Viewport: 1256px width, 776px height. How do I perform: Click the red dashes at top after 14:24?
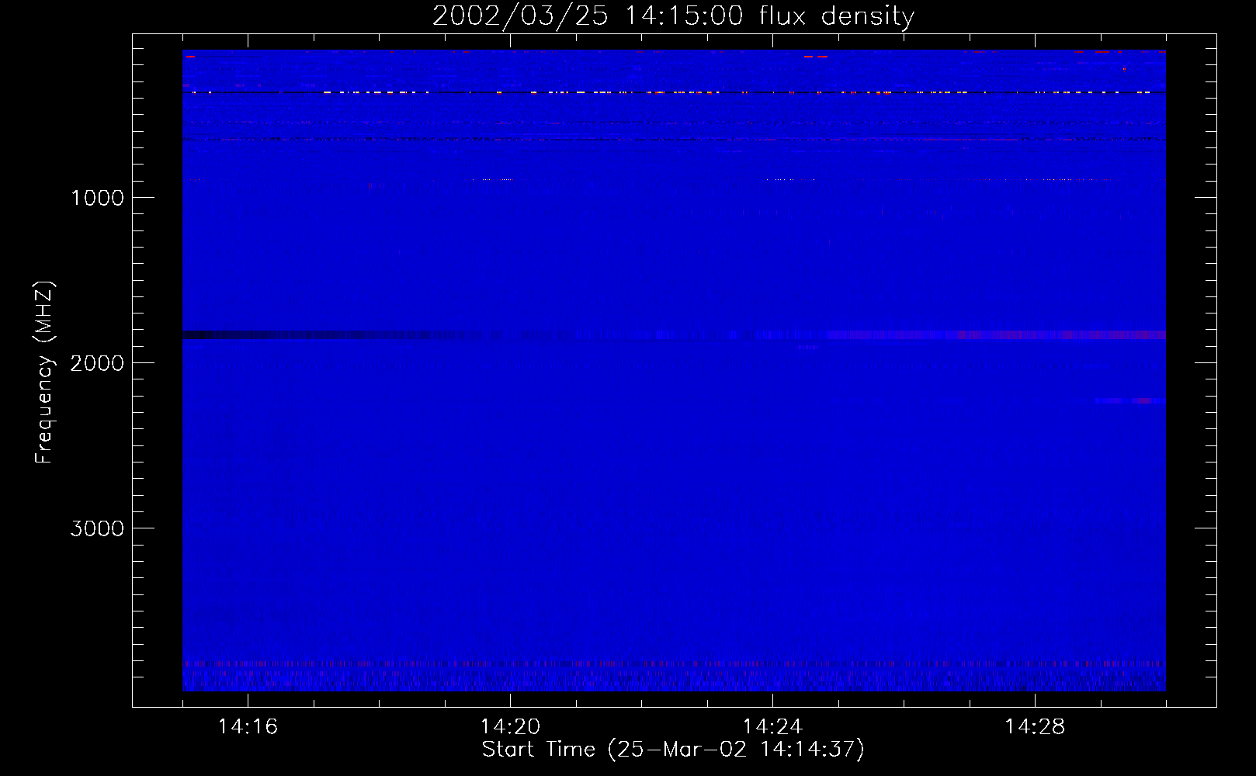[816, 57]
